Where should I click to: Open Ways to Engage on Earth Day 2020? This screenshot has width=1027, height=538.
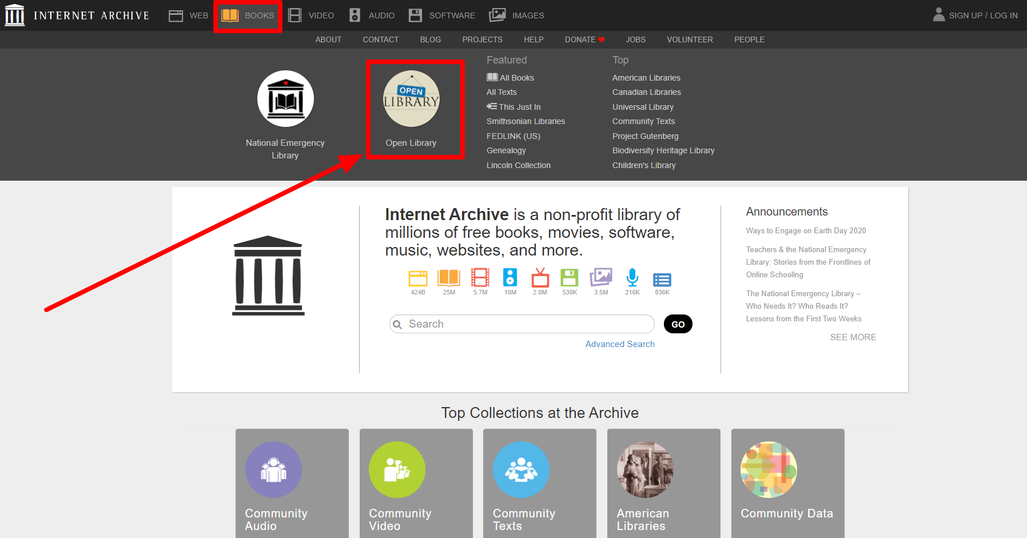[806, 231]
